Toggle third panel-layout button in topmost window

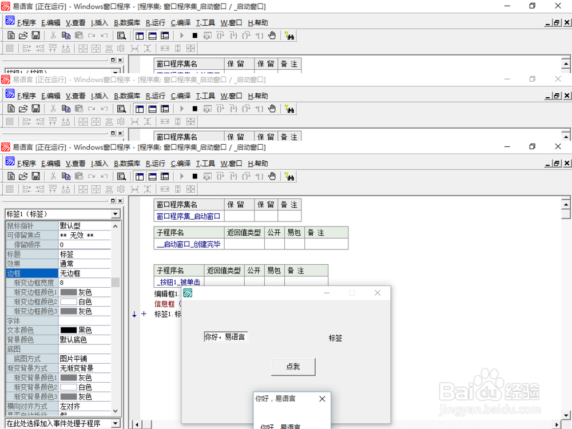click(x=165, y=35)
